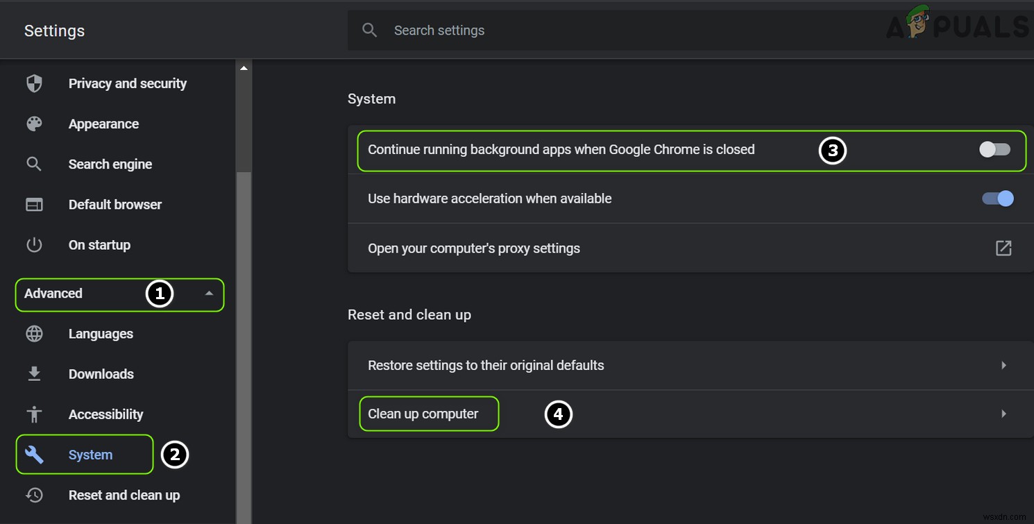This screenshot has height=524, width=1034.
Task: Collapse the Advanced section arrow
Action: pos(209,294)
